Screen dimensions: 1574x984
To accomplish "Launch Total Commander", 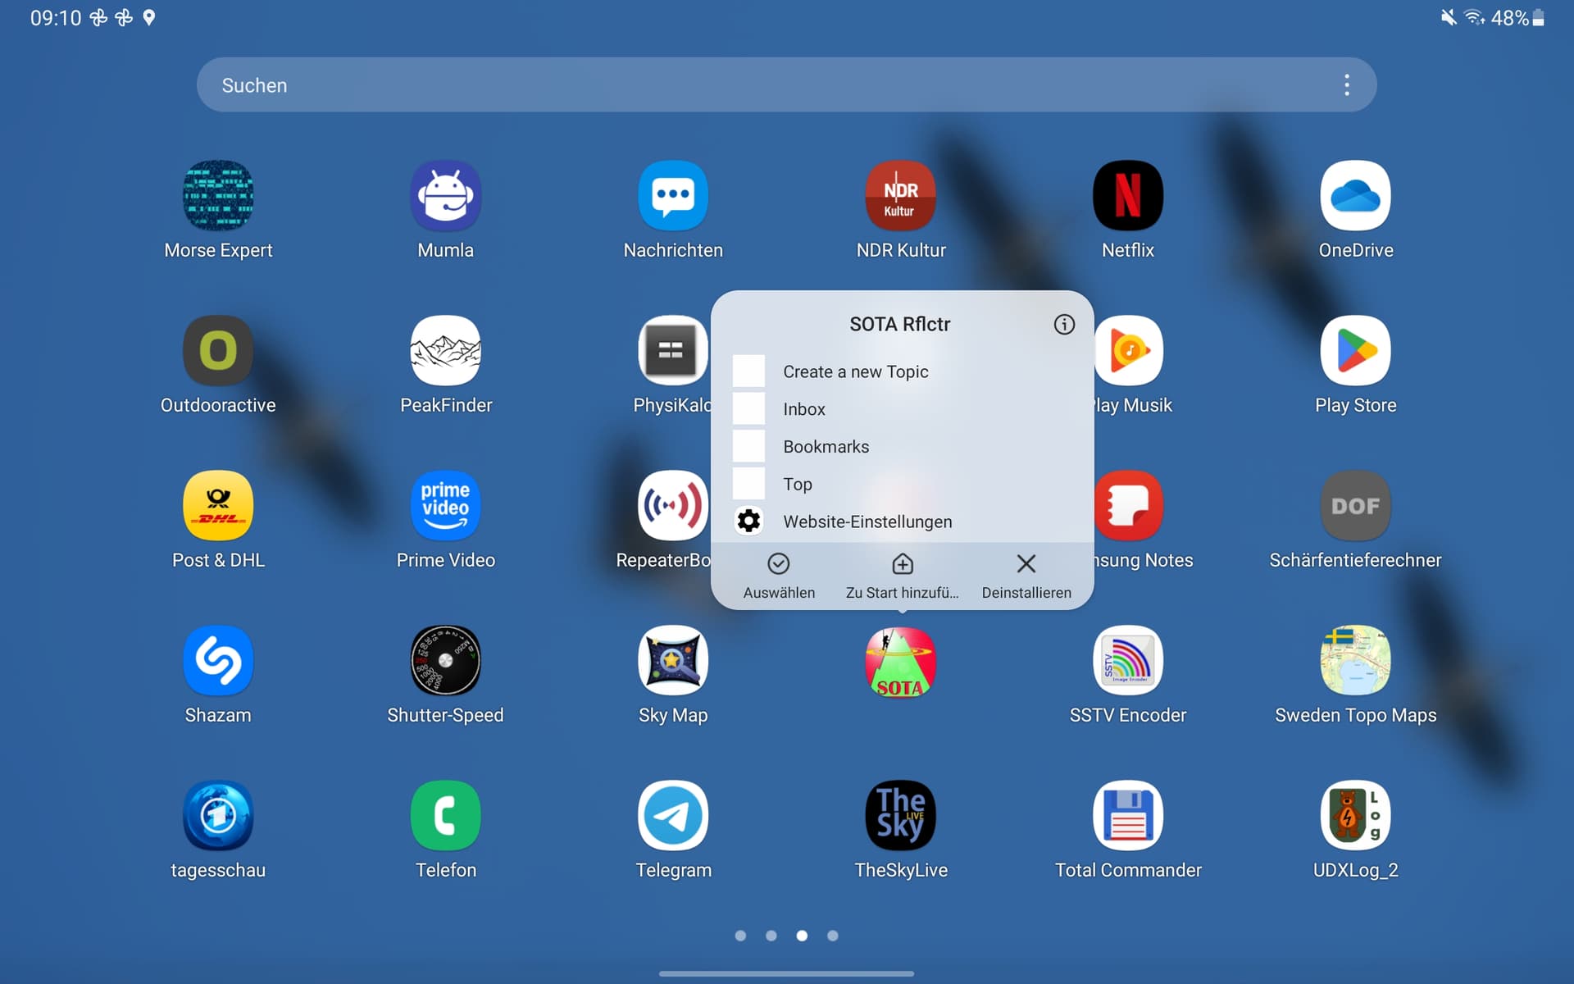I will point(1127,815).
